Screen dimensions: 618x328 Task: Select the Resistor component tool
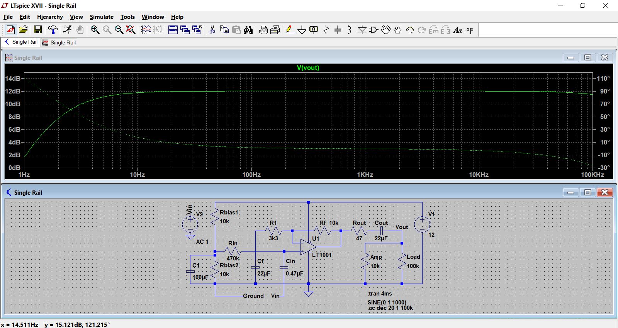point(326,30)
